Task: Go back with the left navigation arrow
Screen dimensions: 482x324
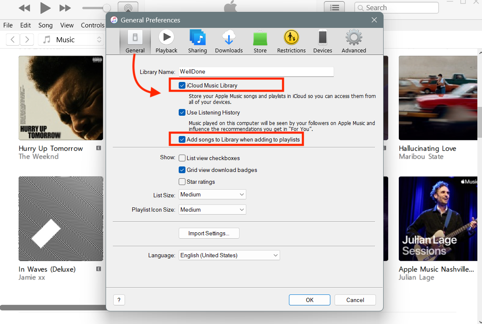Action: coord(13,40)
